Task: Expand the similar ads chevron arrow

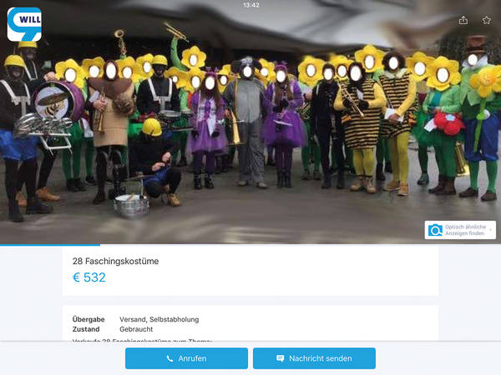Action: coord(491,230)
